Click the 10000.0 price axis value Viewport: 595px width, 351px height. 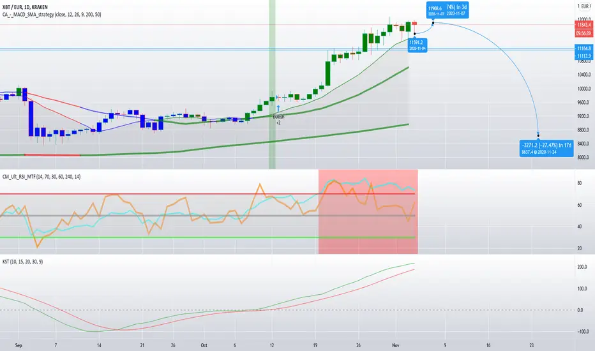(584, 89)
